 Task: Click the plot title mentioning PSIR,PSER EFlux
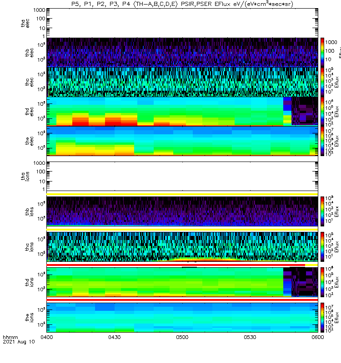coord(182,4)
